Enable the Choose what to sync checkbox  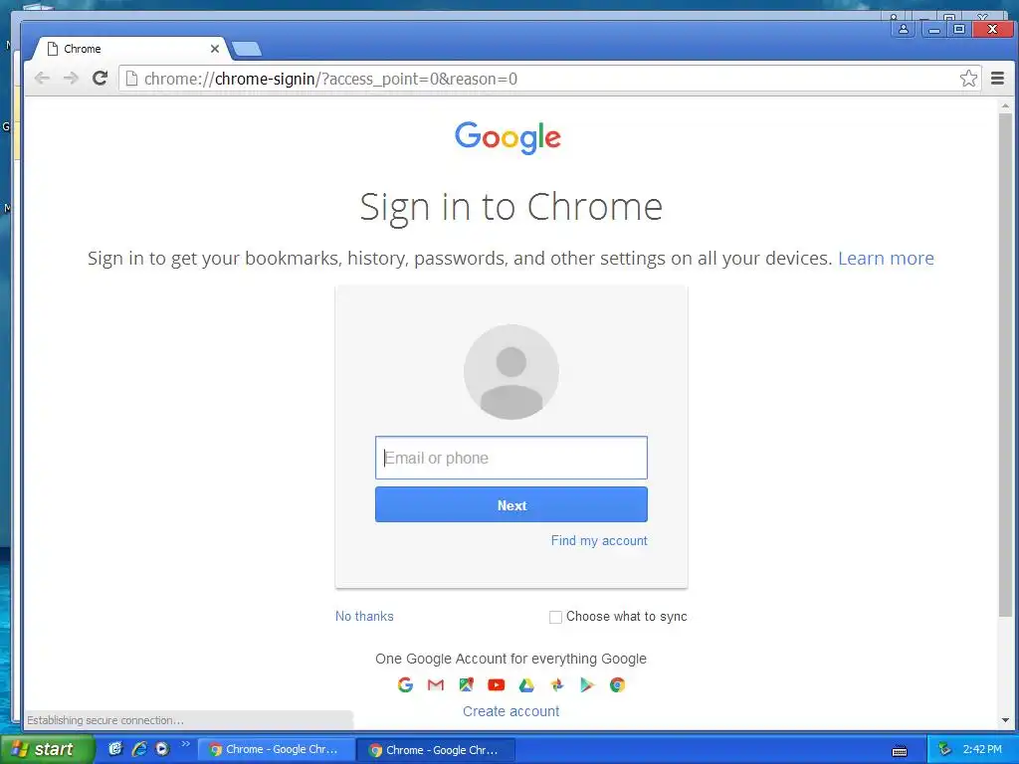(x=555, y=617)
